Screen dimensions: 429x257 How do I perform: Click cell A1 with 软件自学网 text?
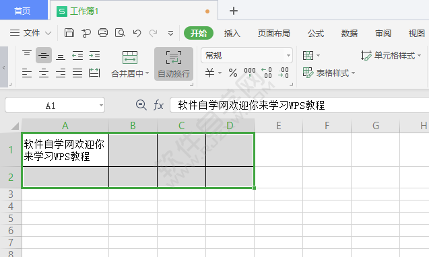click(65, 150)
